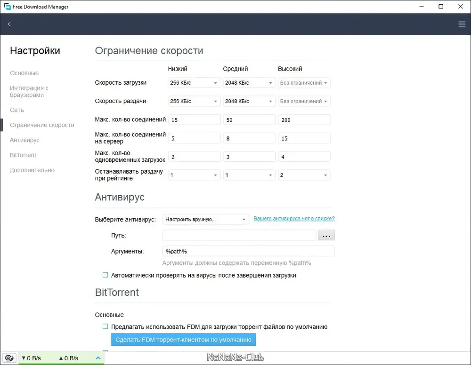This screenshot has width=471, height=365.
Task: Open high seeding ratio dropdown showing 2
Action: [x=304, y=175]
